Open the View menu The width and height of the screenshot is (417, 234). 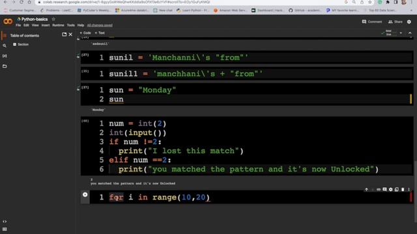point(35,25)
